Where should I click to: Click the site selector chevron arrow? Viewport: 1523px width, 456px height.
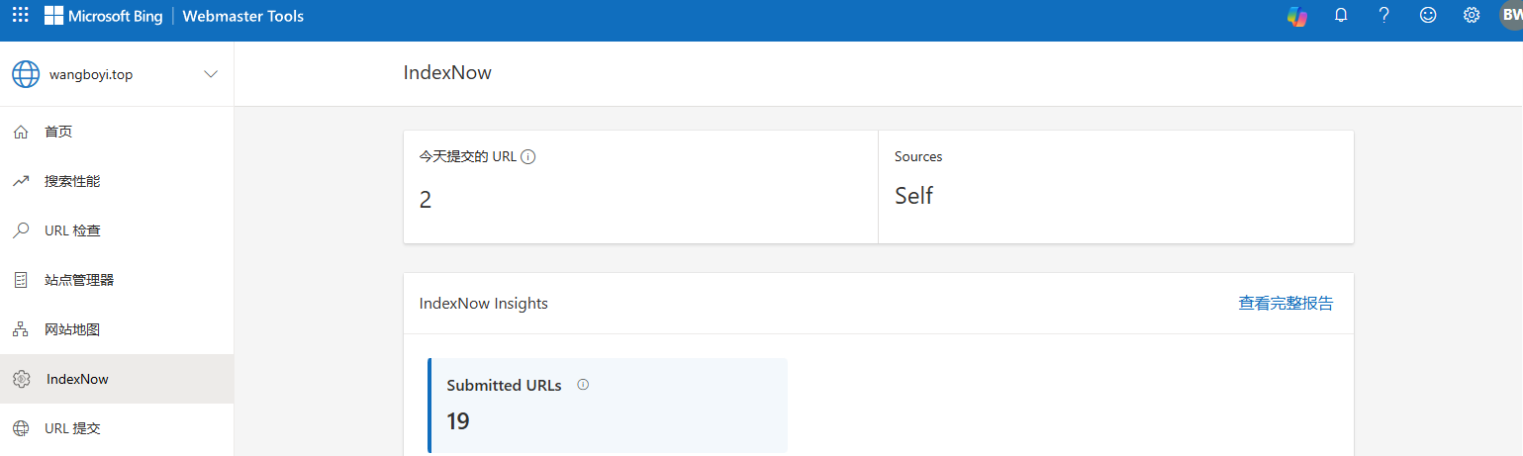point(210,74)
